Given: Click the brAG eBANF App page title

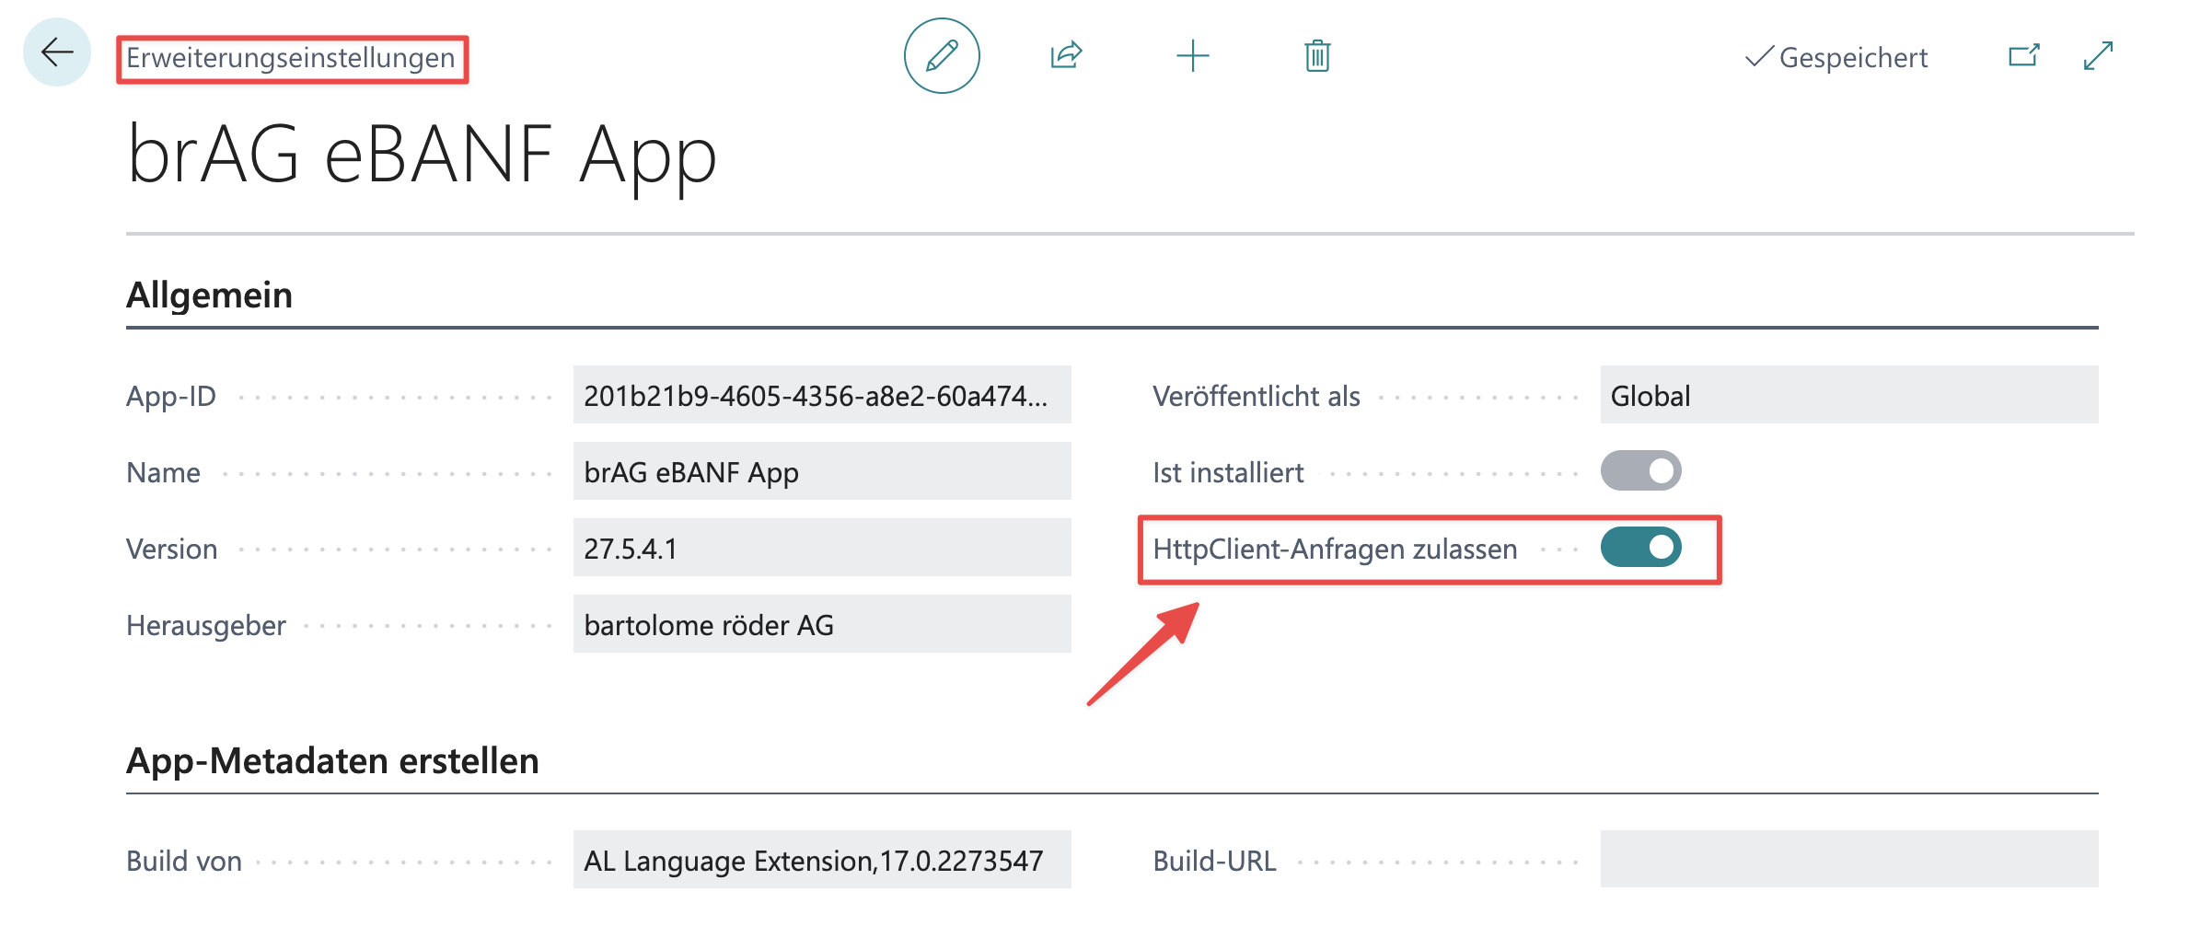Looking at the screenshot, I should coord(422,156).
